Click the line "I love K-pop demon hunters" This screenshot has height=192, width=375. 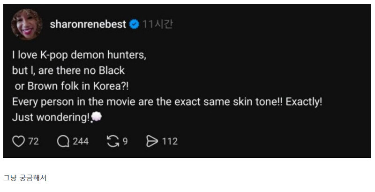(79, 54)
